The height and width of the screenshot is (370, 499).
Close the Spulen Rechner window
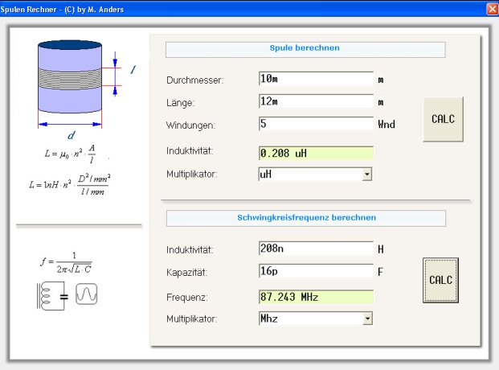[x=493, y=9]
